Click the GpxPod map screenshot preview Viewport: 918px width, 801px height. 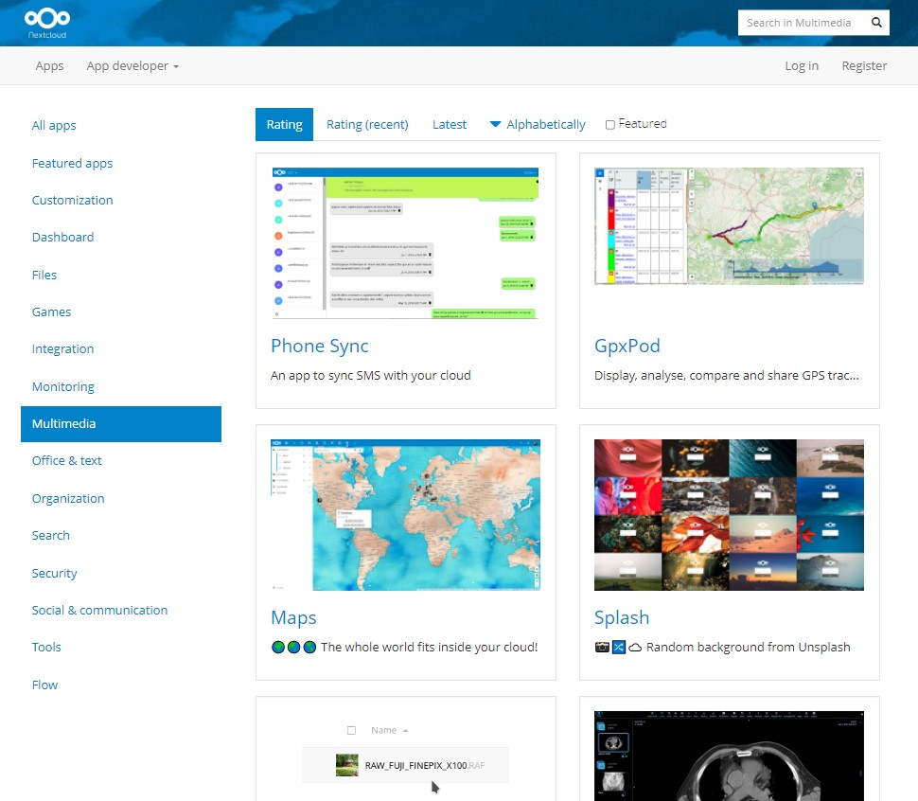(728, 225)
